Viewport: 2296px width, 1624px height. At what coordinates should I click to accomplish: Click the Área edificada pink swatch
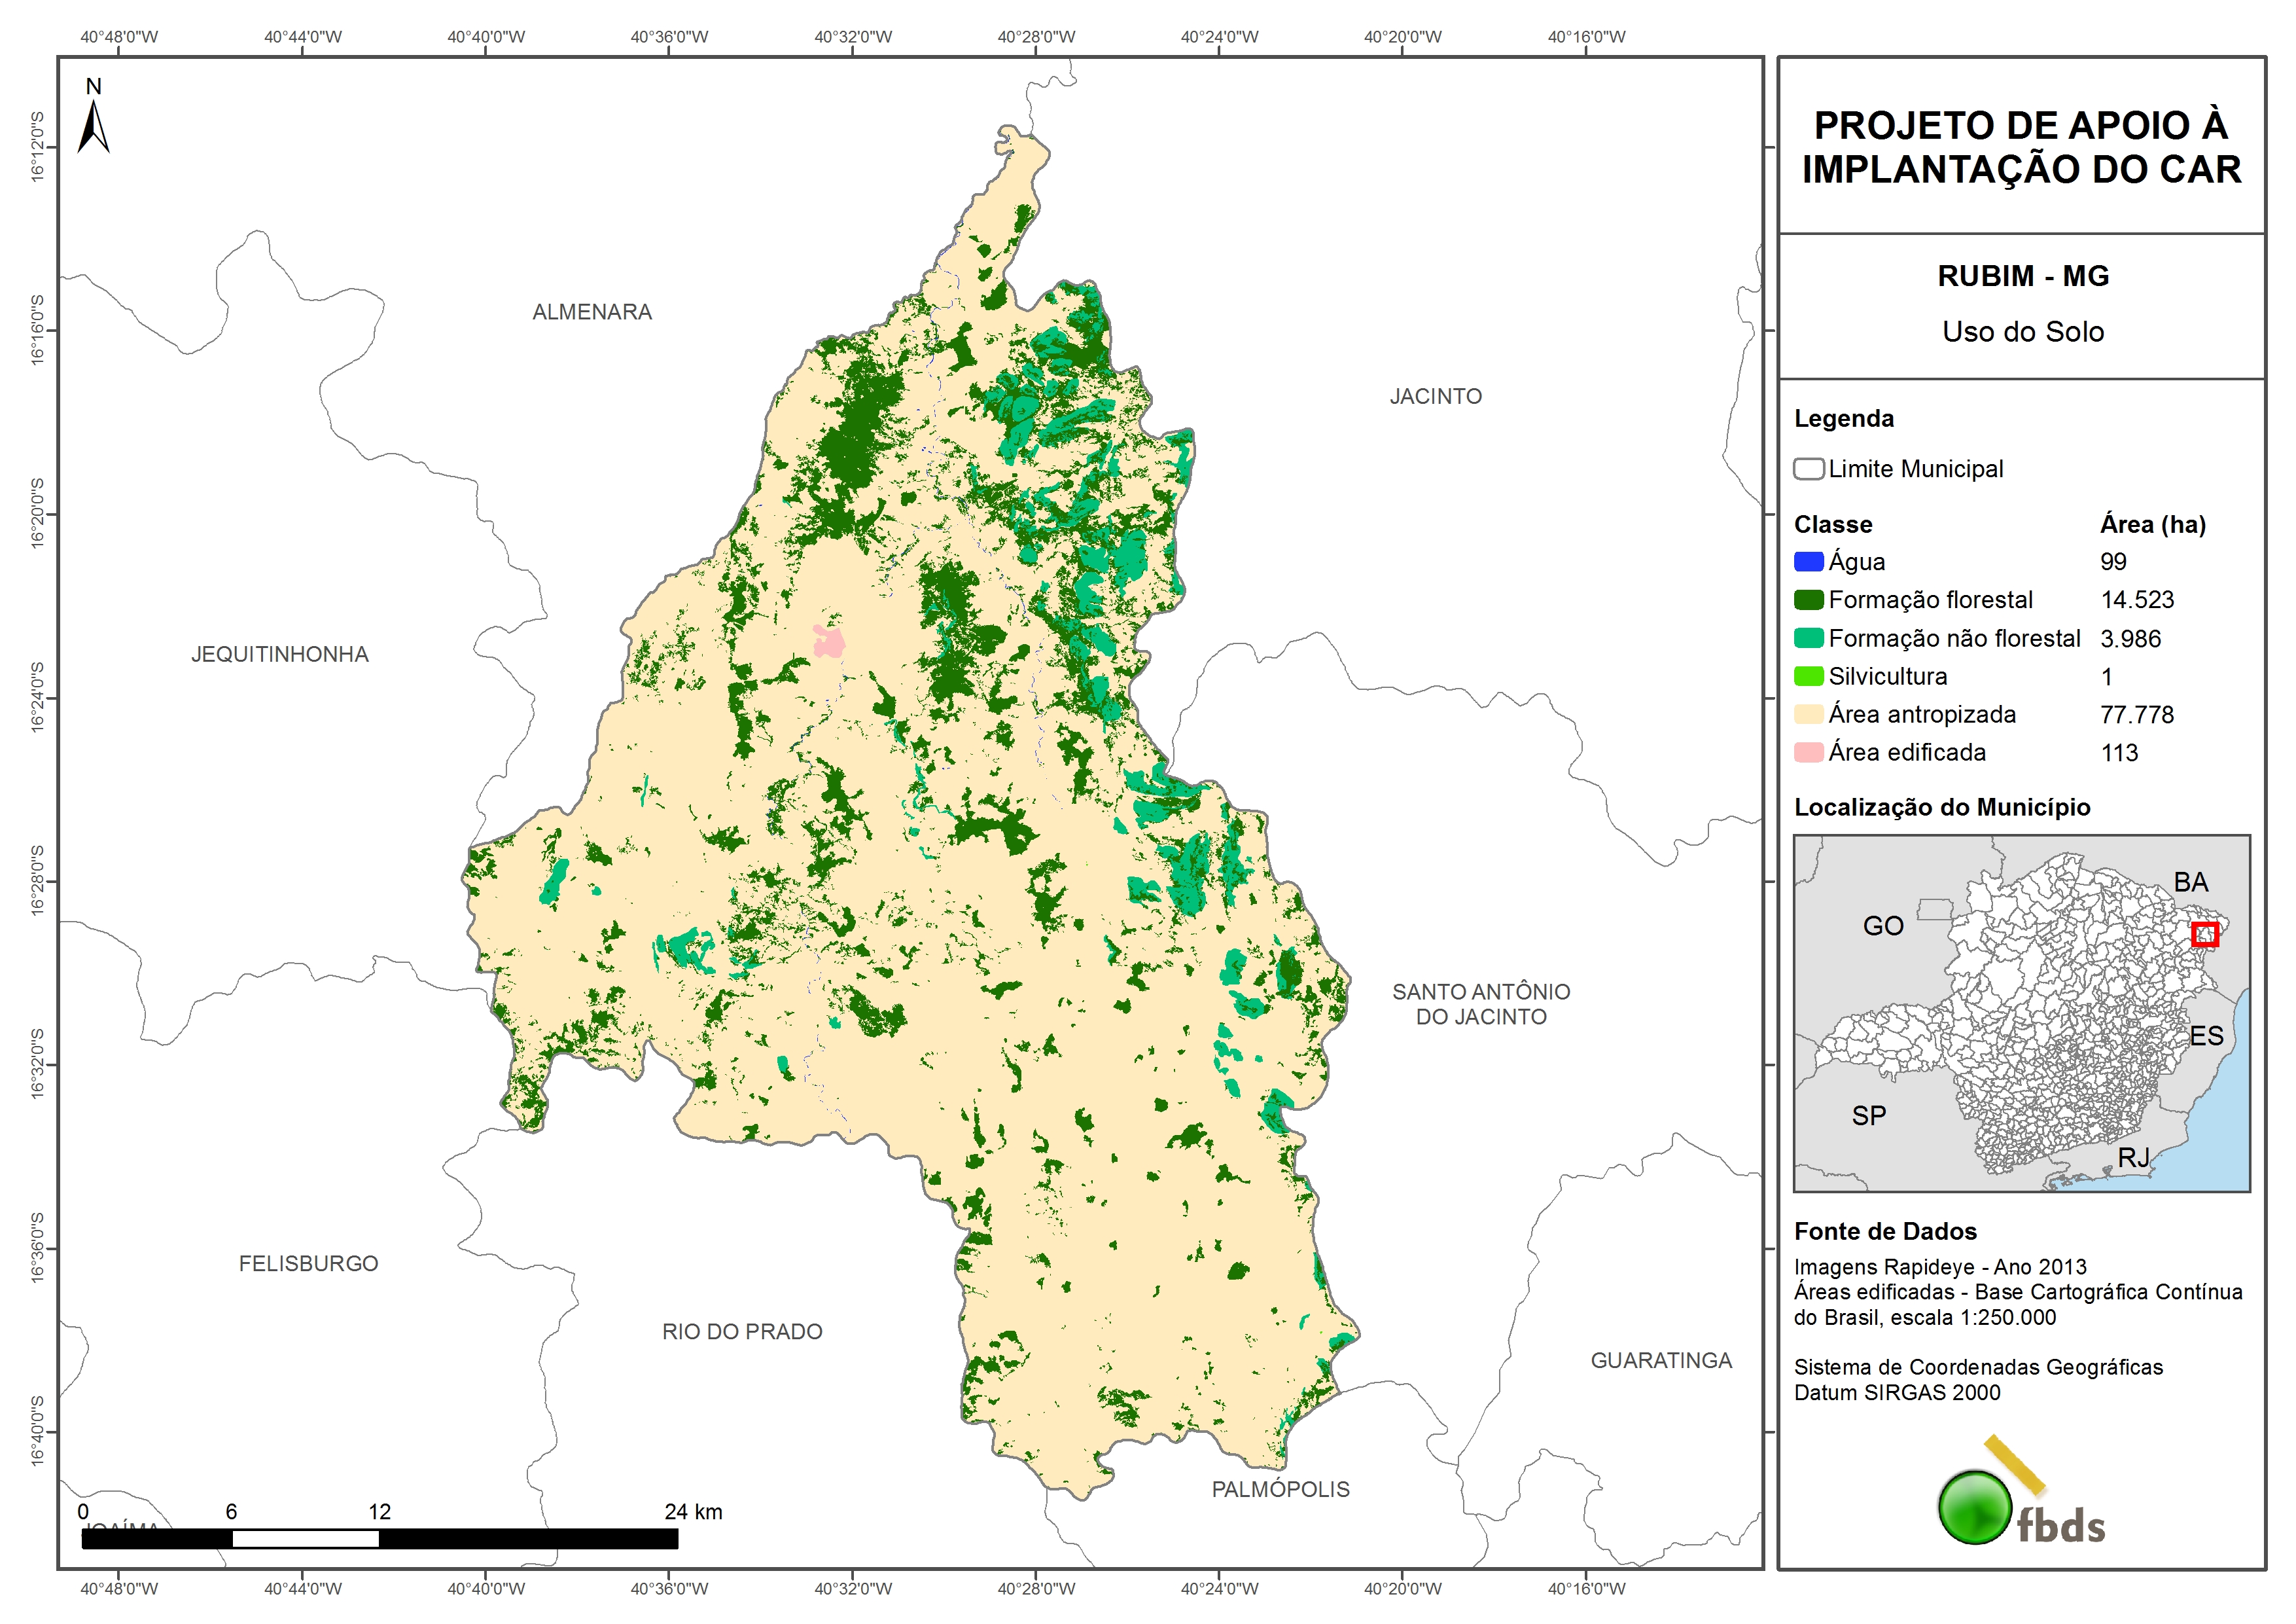(1808, 753)
